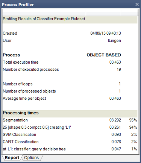141x163 pixels.
Task: Click the Created date value
Action: (x=106, y=33)
